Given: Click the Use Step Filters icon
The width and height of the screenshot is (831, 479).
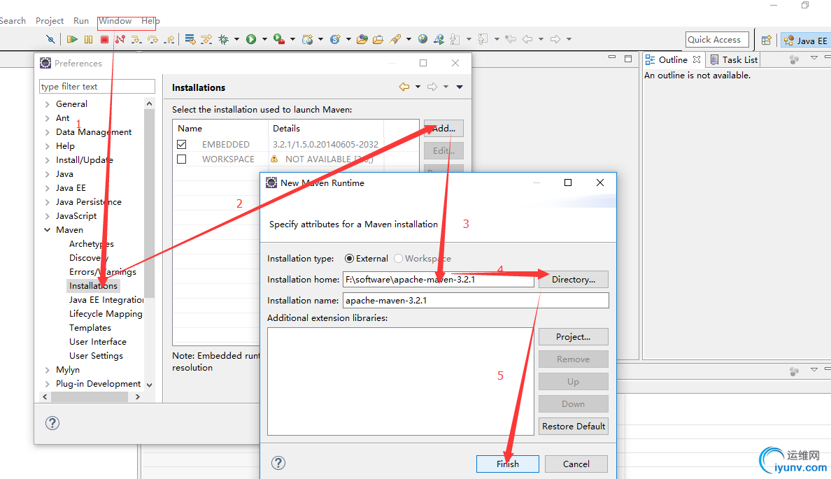Looking at the screenshot, I should (206, 39).
